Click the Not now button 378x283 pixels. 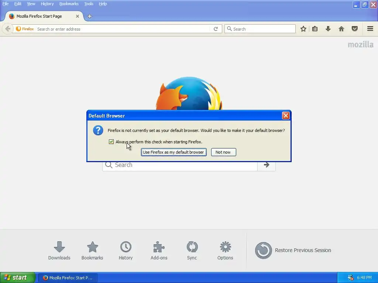point(223,152)
